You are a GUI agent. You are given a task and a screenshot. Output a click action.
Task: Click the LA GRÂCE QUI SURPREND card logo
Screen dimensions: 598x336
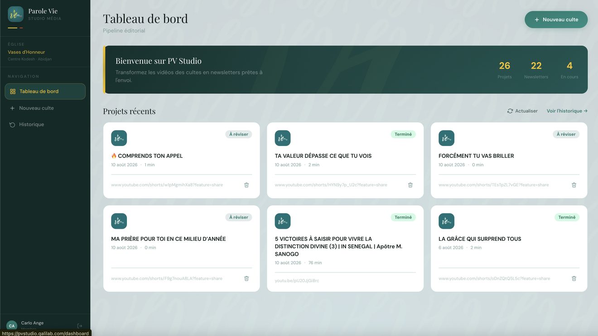click(x=447, y=221)
